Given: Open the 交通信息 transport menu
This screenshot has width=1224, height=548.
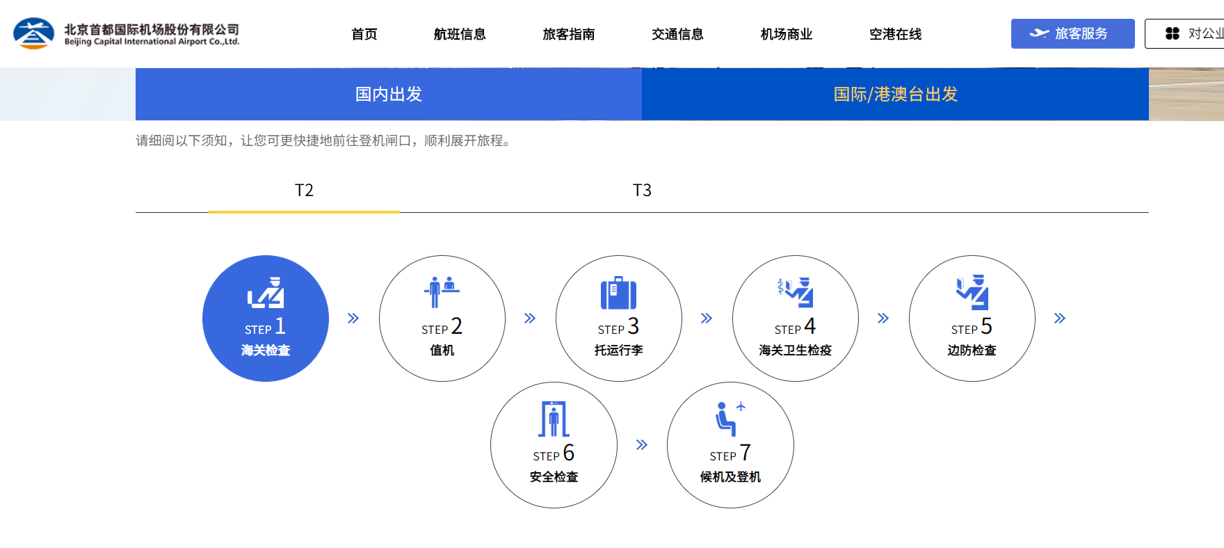Looking at the screenshot, I should (x=678, y=34).
